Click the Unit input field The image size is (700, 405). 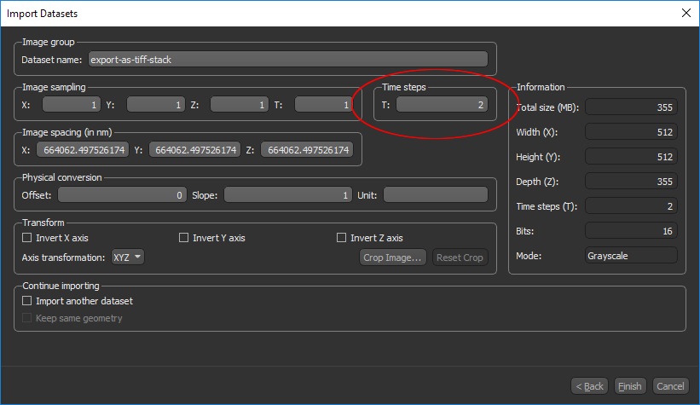click(x=436, y=195)
